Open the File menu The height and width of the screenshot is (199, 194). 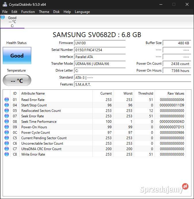5,12
